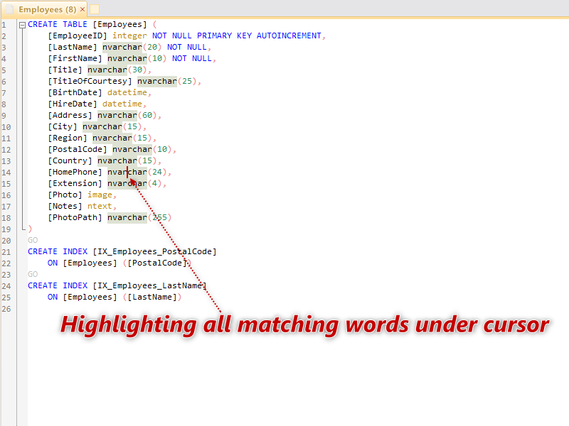This screenshot has width=569, height=426.
Task: Click the ntext type on Notes line
Action: pyautogui.click(x=100, y=206)
